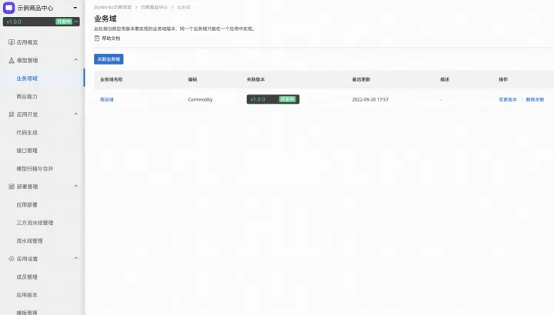
Task: Click the 关联业务域 button
Action: 108,59
